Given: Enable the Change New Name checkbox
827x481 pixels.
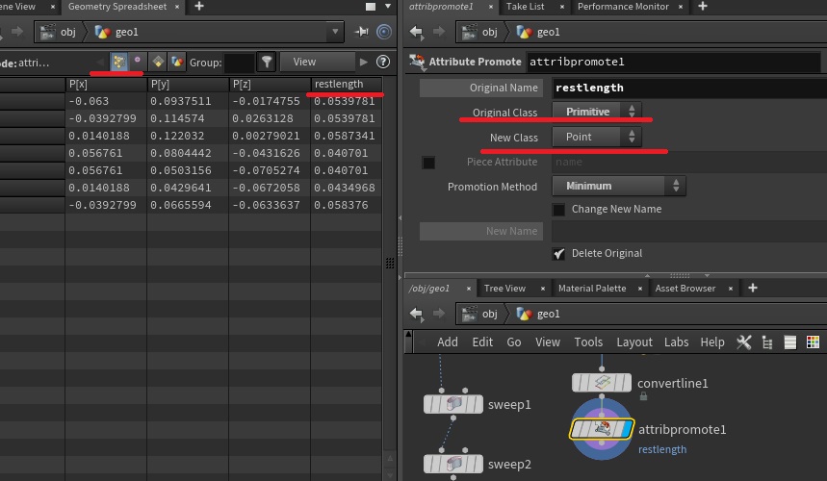Looking at the screenshot, I should tap(558, 210).
